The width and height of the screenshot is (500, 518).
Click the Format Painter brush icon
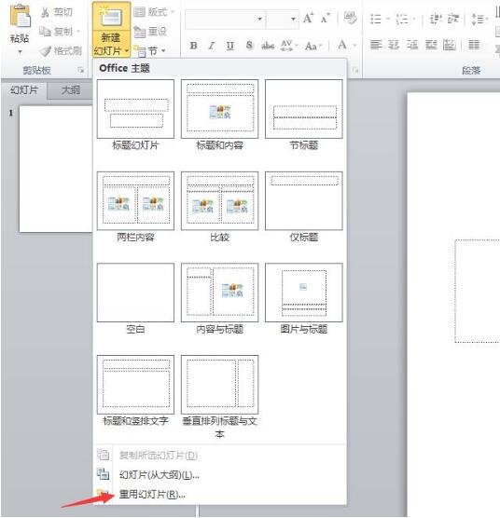46,51
